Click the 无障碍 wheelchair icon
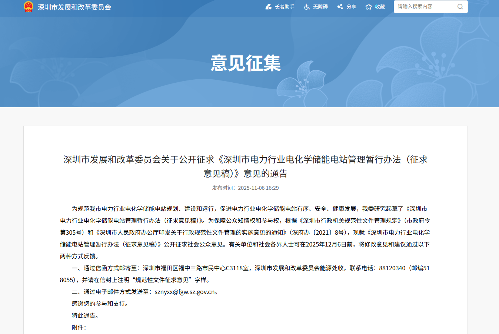Screen dimensions: 499x334 pos(307,7)
